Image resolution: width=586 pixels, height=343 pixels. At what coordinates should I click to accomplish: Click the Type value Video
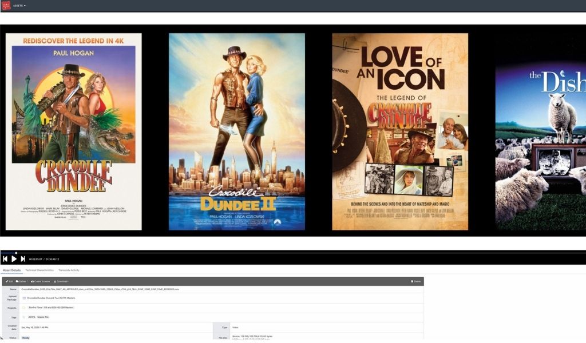pyautogui.click(x=235, y=328)
